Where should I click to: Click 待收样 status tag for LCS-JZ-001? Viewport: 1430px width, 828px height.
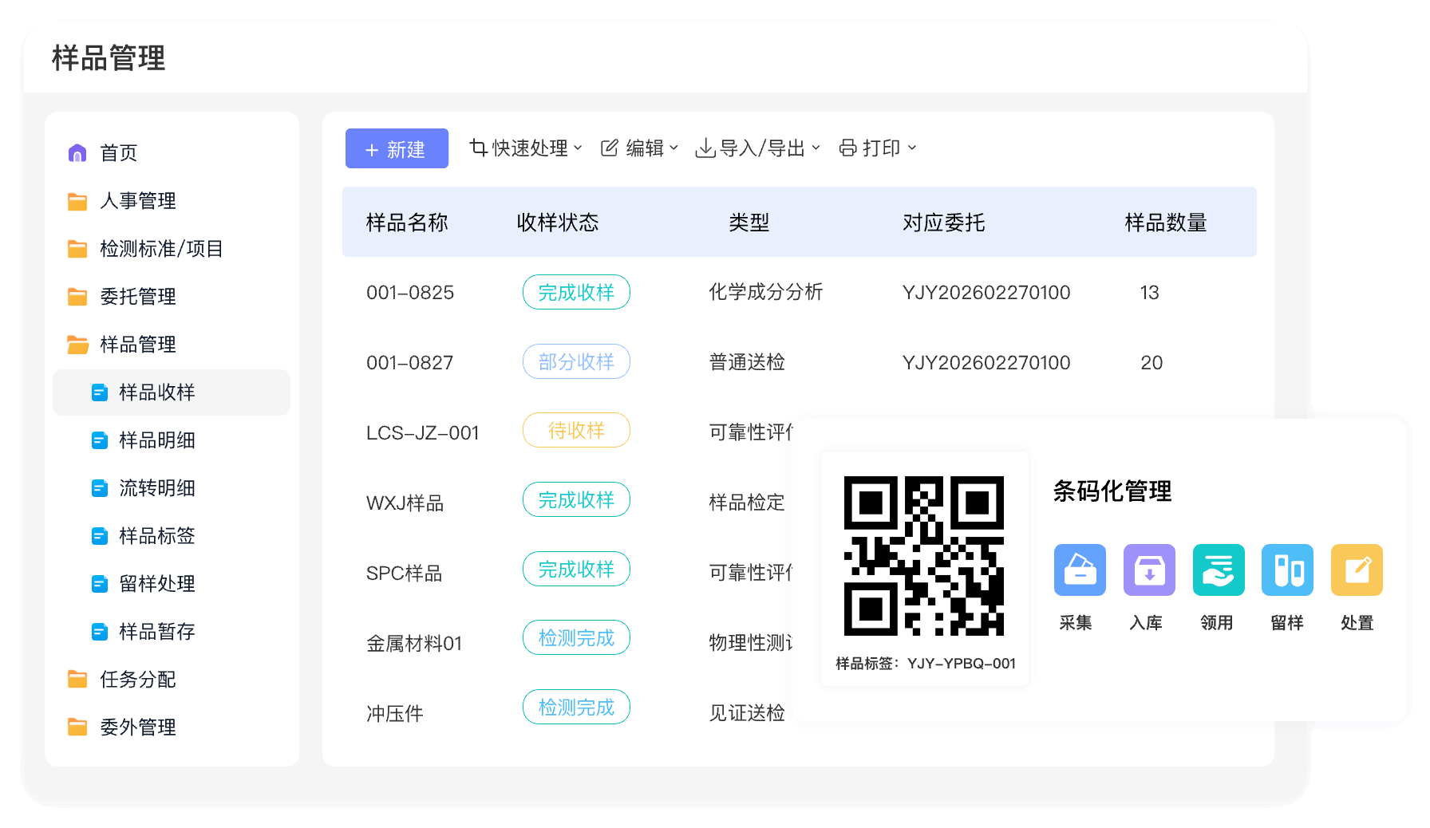pos(576,431)
